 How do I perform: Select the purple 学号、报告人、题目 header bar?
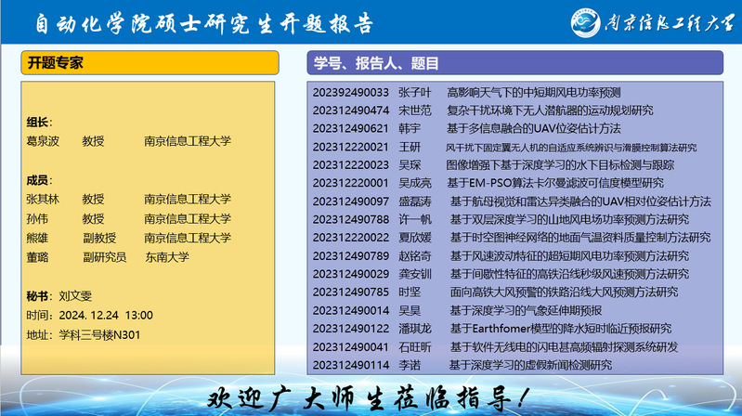[514, 63]
